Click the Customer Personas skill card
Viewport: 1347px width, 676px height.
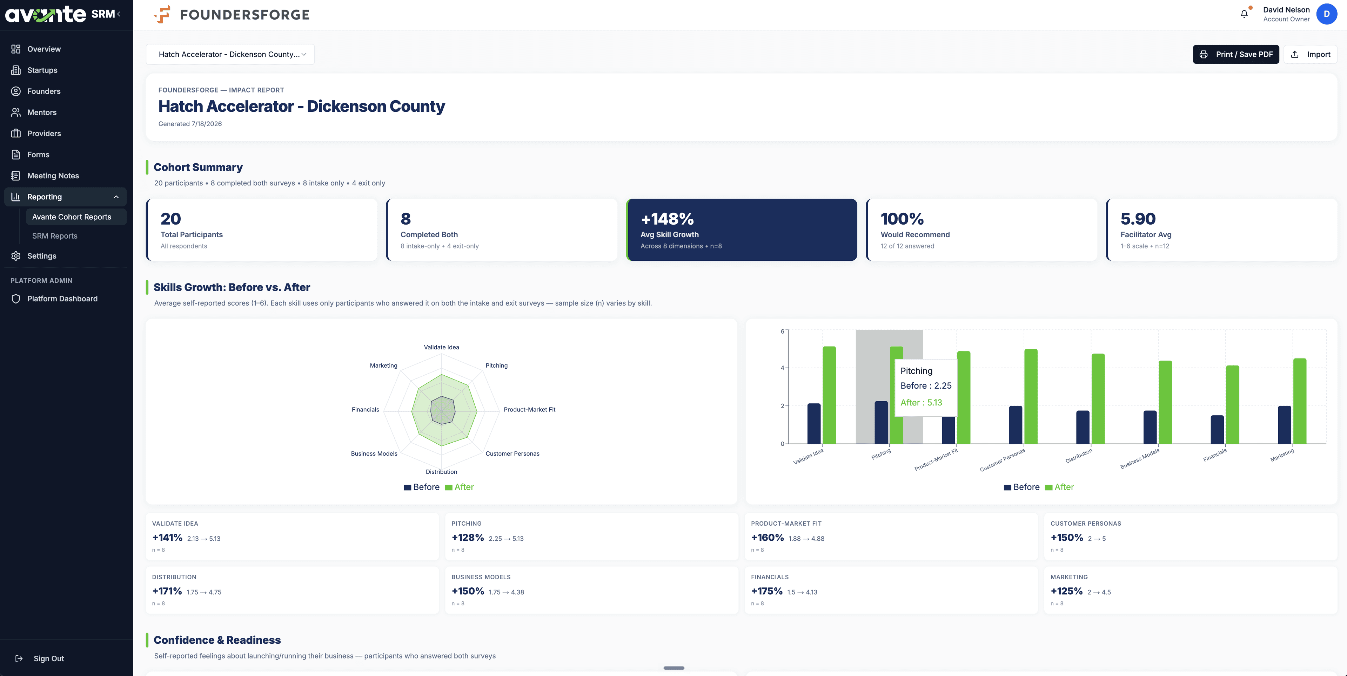pos(1191,537)
